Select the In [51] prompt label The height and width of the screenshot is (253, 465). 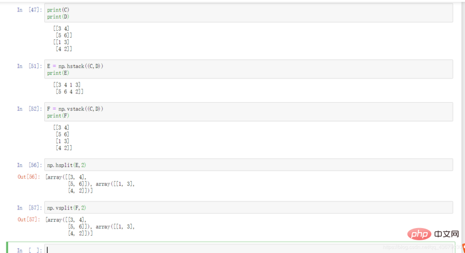click(30, 66)
